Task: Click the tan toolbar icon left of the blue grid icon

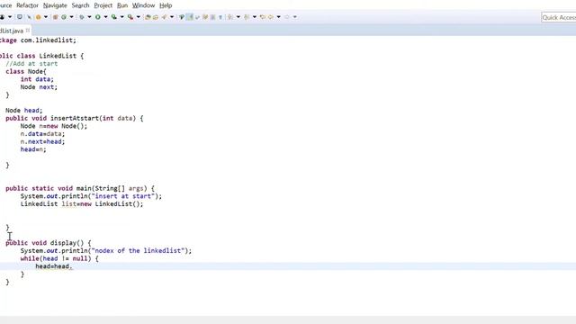Action: point(205,17)
